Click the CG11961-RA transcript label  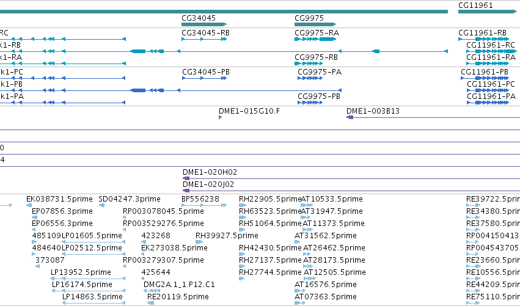point(491,57)
